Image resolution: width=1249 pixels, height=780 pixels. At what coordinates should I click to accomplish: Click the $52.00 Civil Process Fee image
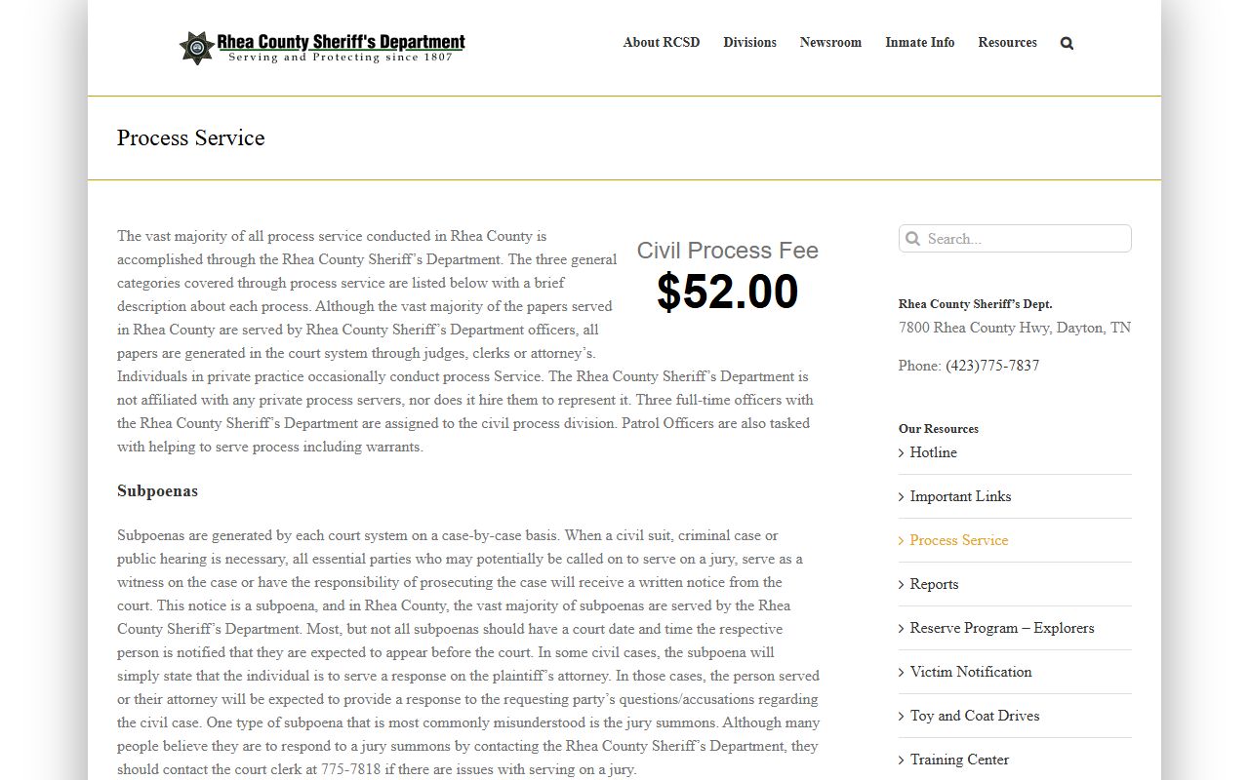[727, 278]
